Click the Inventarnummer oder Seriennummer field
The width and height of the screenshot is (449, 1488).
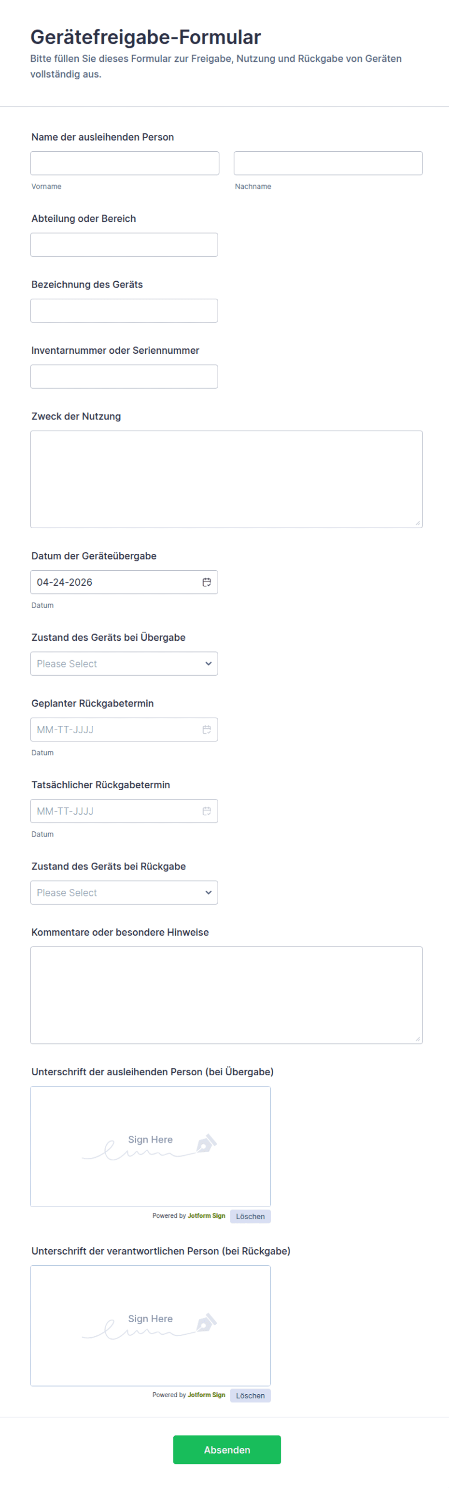click(124, 376)
